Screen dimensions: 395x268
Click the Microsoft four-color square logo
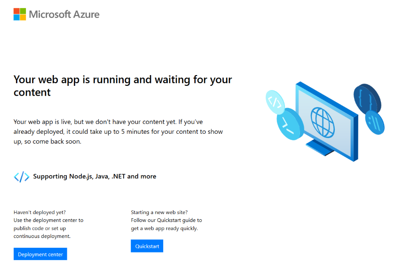point(20,14)
